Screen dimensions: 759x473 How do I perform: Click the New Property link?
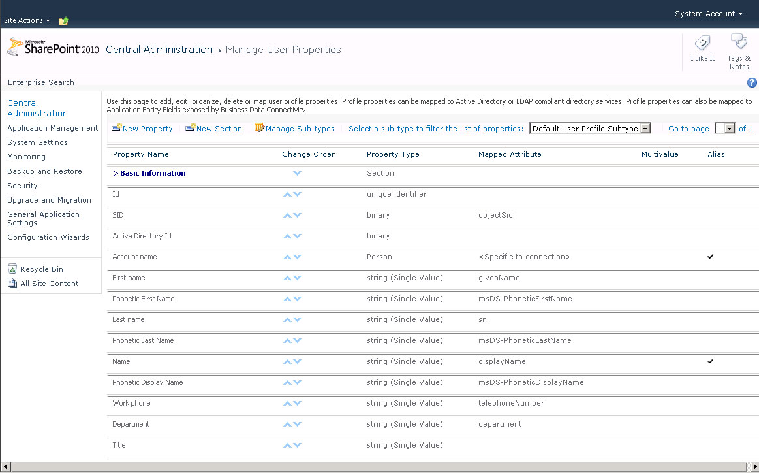coord(147,129)
